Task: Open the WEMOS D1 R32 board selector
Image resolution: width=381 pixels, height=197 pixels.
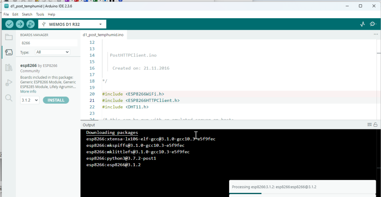Action: click(x=72, y=24)
